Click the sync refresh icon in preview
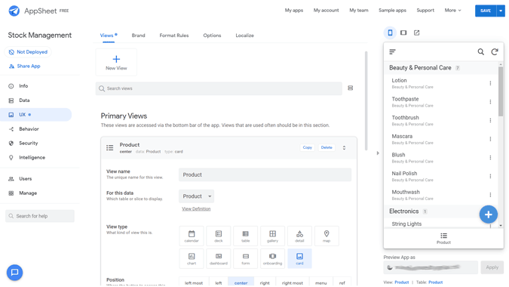Image resolution: width=509 pixels, height=287 pixels. click(495, 51)
